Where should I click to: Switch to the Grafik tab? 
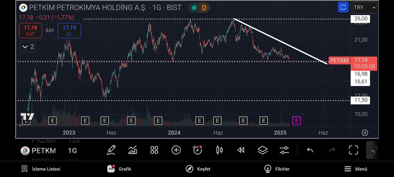coord(119,169)
